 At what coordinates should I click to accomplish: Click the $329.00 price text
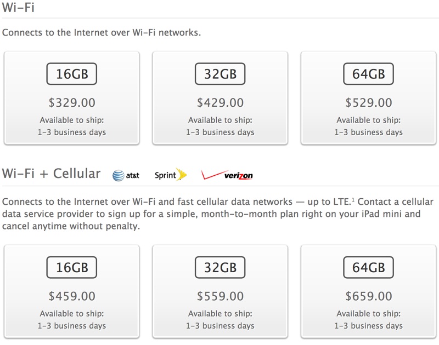click(x=72, y=102)
